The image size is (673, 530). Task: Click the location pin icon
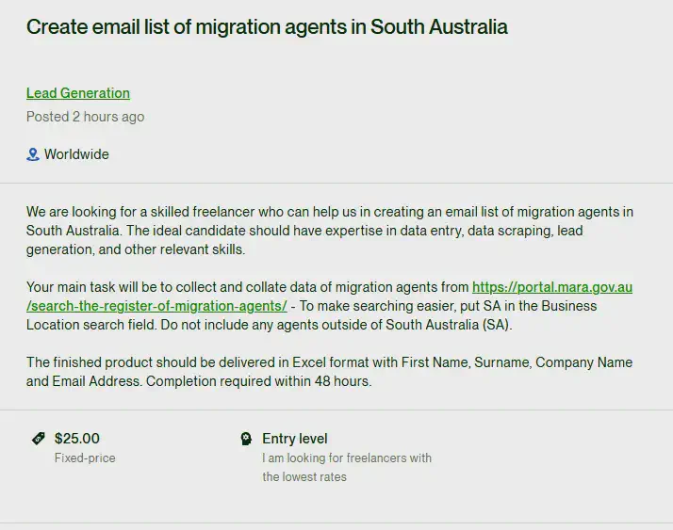33,154
